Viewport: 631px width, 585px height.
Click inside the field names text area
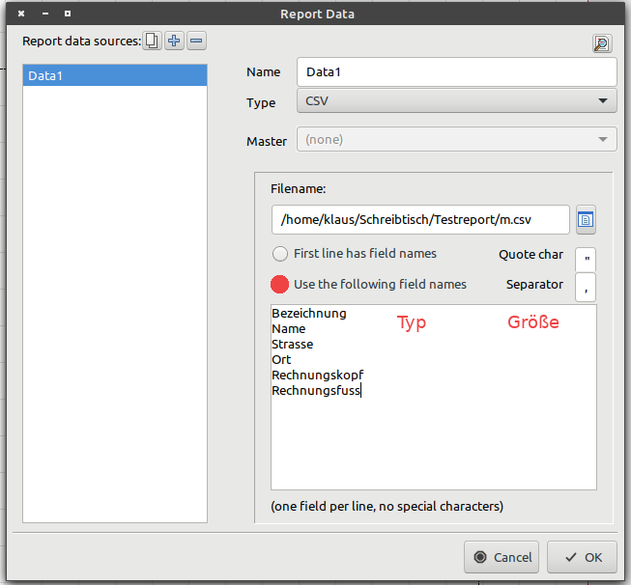pyautogui.click(x=433, y=434)
